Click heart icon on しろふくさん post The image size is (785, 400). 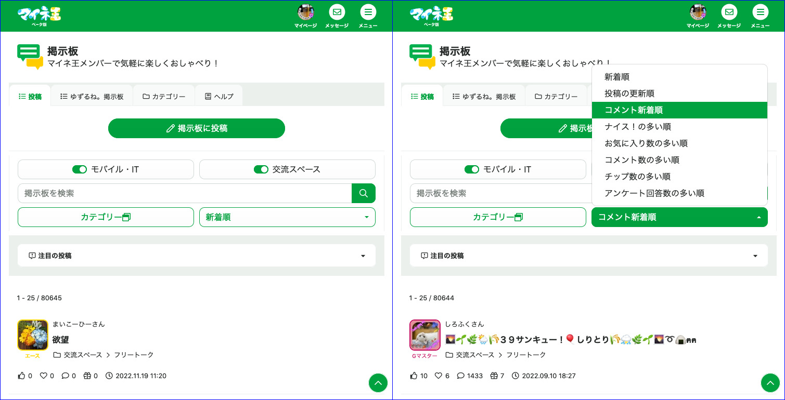pyautogui.click(x=439, y=376)
